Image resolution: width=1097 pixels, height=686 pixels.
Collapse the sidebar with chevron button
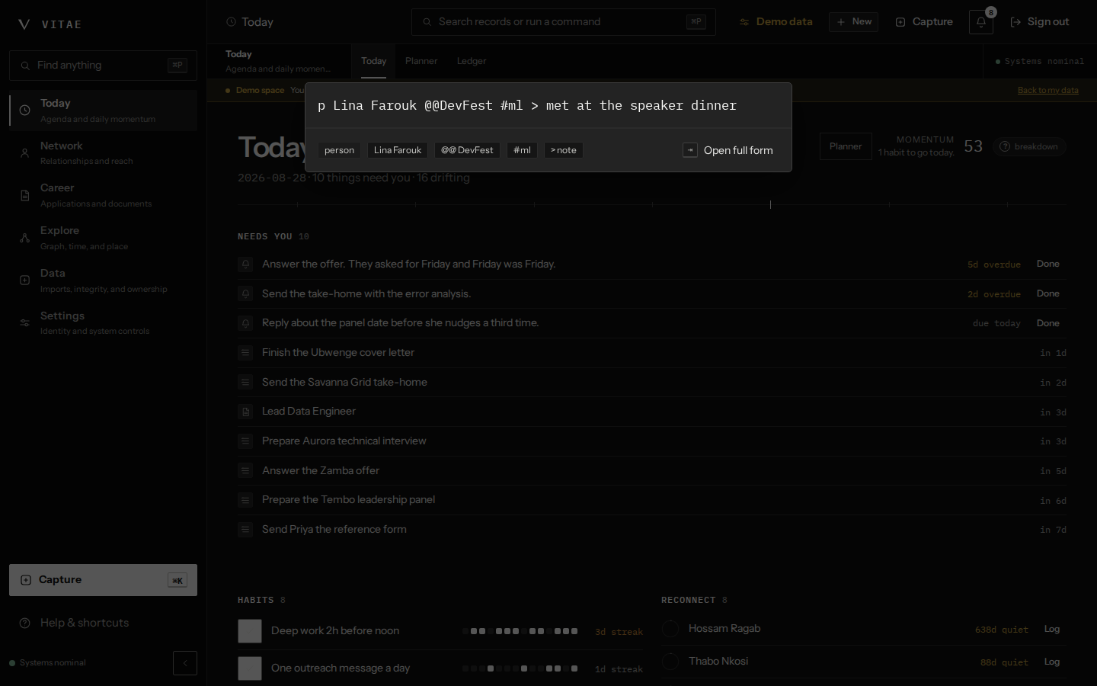coord(185,663)
